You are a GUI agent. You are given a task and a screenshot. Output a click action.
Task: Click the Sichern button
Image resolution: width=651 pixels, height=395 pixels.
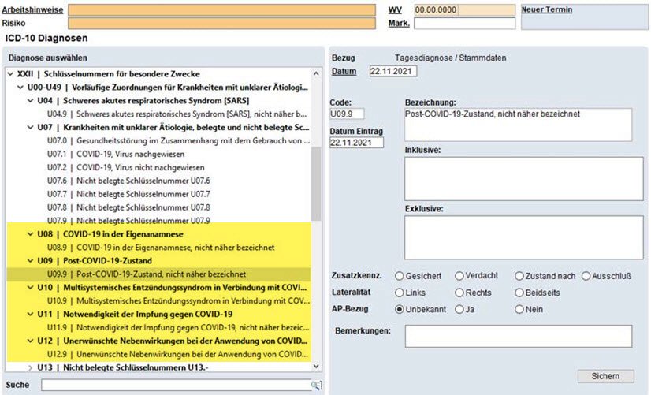[604, 376]
